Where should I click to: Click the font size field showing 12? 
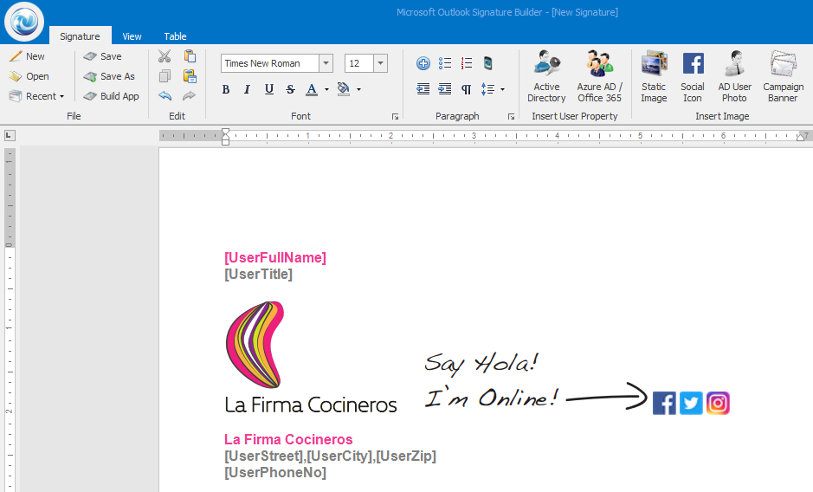click(358, 63)
